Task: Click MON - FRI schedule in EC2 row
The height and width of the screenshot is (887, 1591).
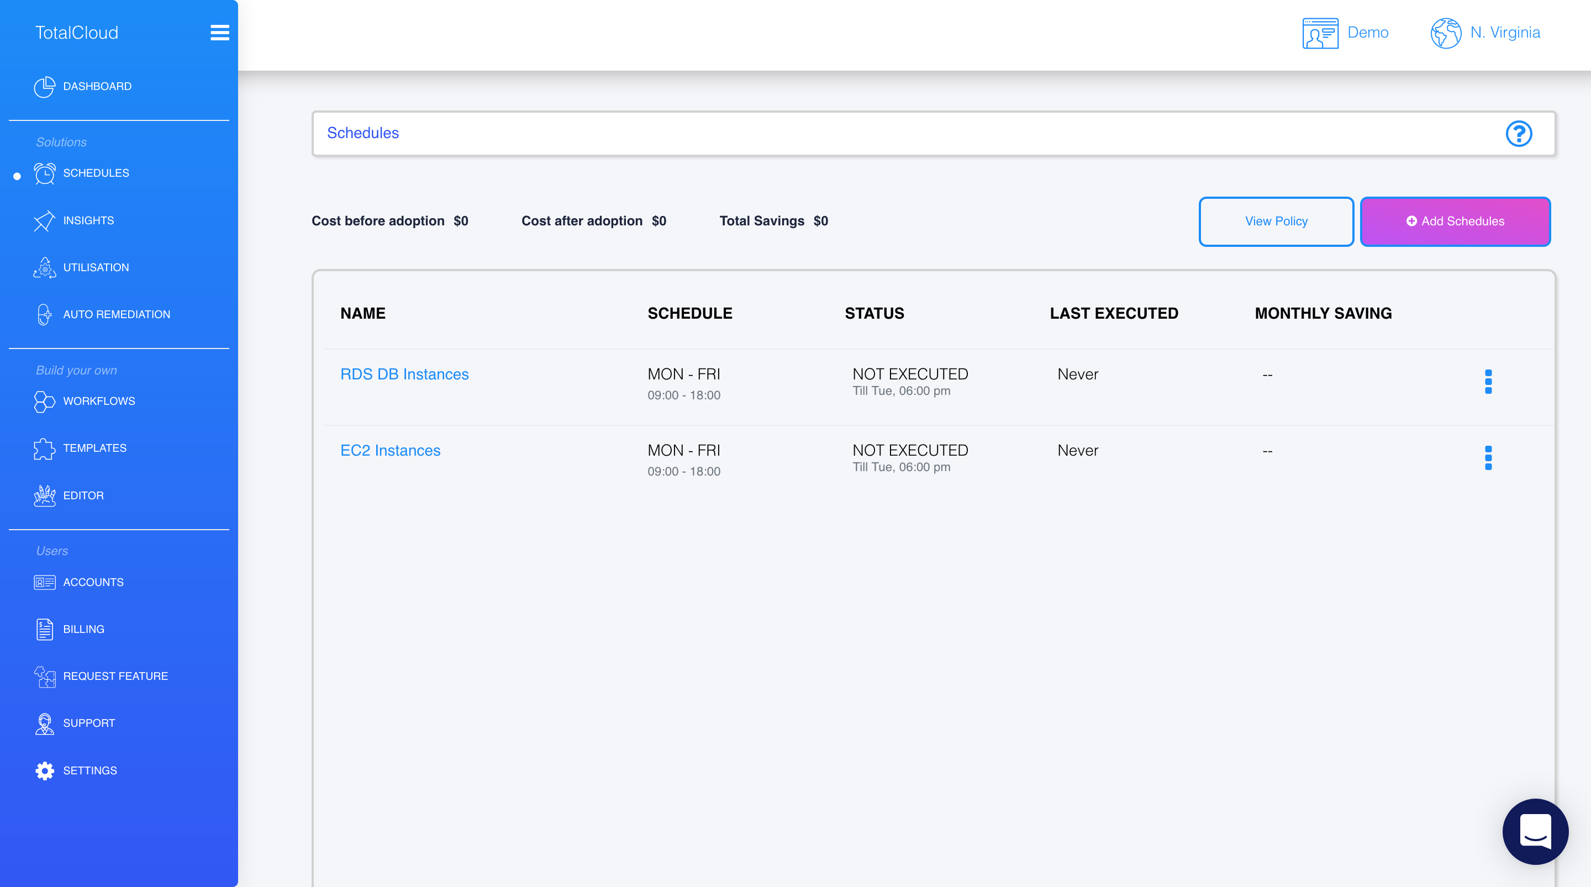Action: click(x=684, y=450)
